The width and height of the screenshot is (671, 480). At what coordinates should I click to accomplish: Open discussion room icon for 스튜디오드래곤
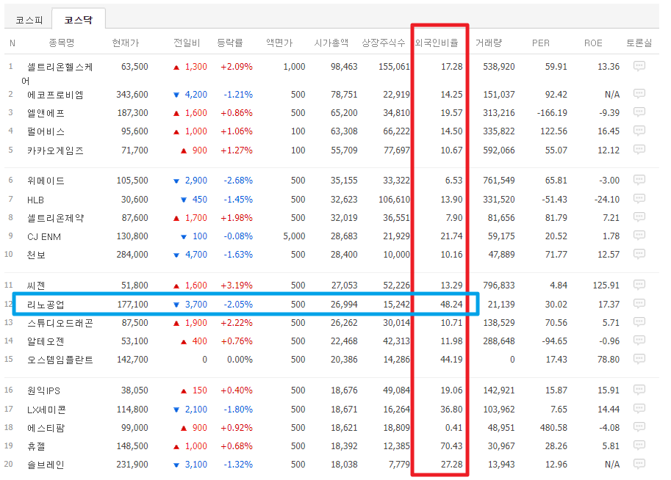tap(639, 323)
